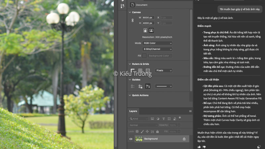Lock image pixels brush icon
This screenshot has width=265, height=149.
(142, 131)
